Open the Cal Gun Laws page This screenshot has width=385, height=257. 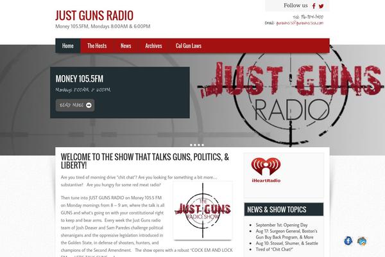(x=189, y=46)
